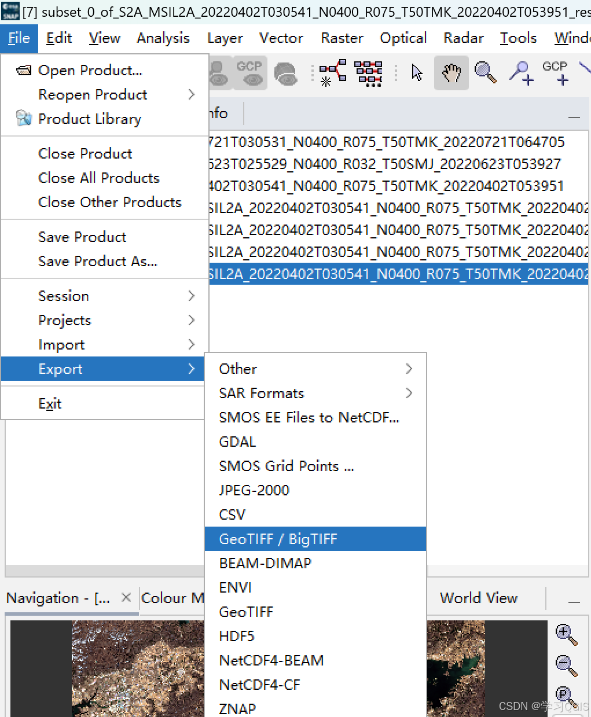Image resolution: width=591 pixels, height=717 pixels.
Task: Export as CSV
Action: (315, 514)
